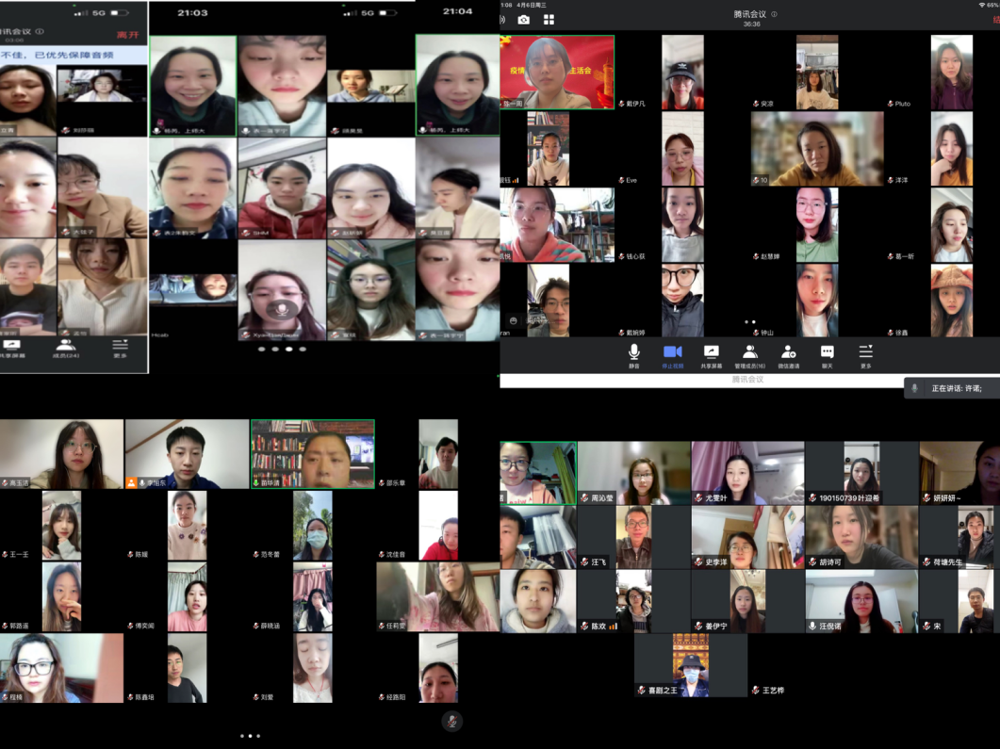The image size is (1000, 749).
Task: Click the audio-priority notice banner on phone
Action: pos(74,55)
